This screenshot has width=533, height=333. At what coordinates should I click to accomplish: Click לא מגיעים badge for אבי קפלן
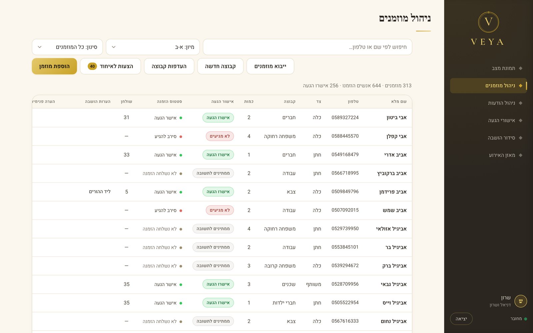pyautogui.click(x=220, y=136)
